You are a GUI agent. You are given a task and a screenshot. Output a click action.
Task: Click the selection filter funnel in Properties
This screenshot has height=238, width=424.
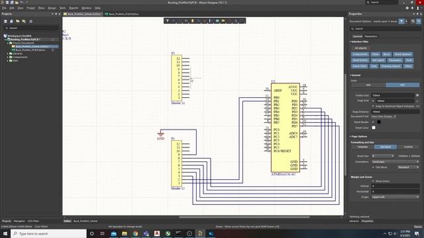coord(401,21)
